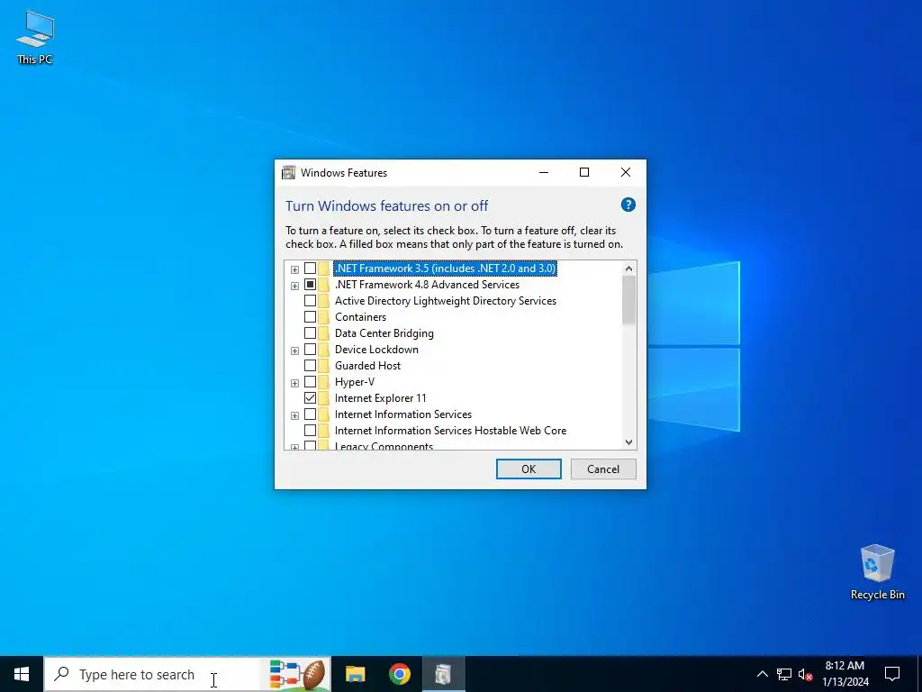
Task: Open the notification center icon
Action: click(892, 674)
